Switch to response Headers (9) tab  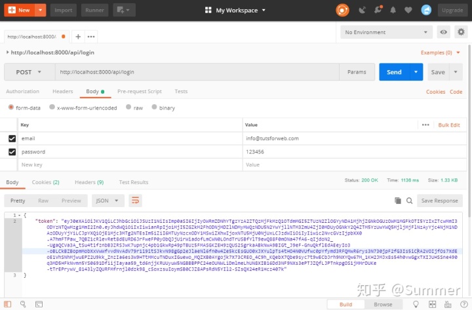[x=89, y=182]
